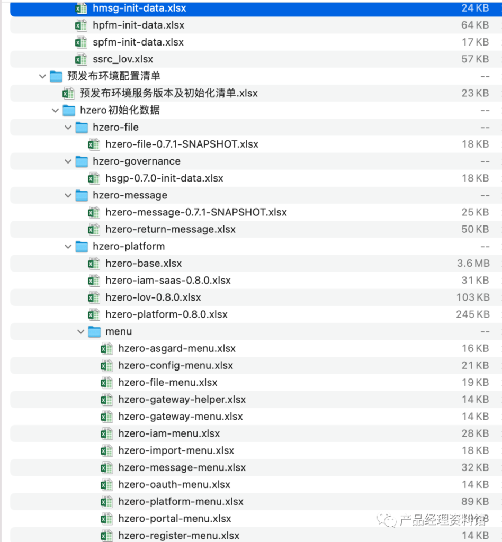Click the menu folder icon
This screenshot has height=542, width=502.
point(94,332)
